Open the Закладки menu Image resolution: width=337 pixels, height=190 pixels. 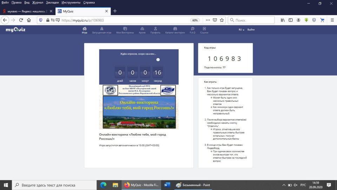tap(52, 2)
